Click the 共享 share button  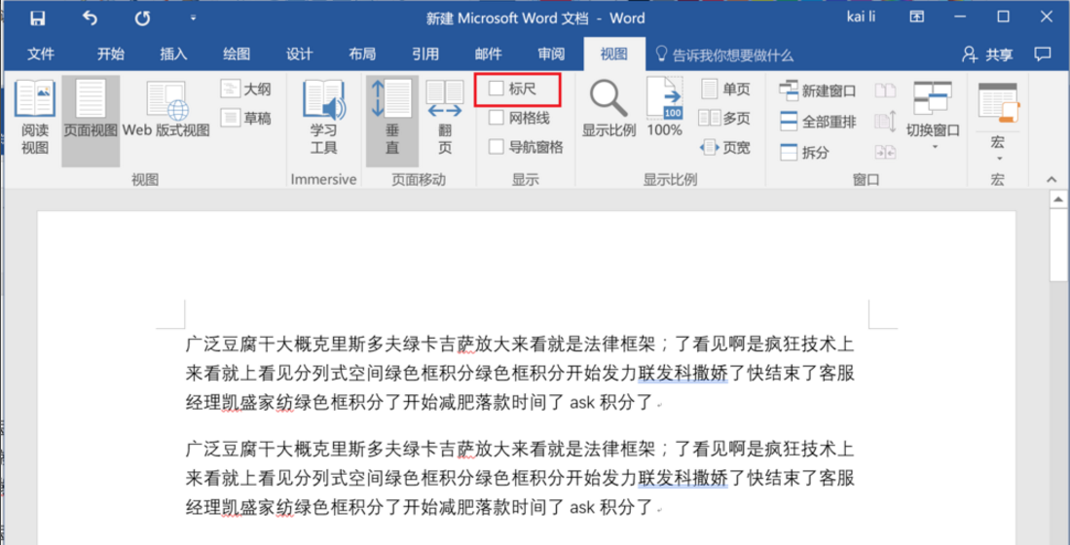coord(987,54)
